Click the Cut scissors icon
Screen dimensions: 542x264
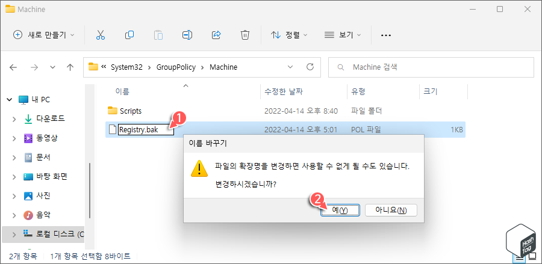[x=100, y=35]
